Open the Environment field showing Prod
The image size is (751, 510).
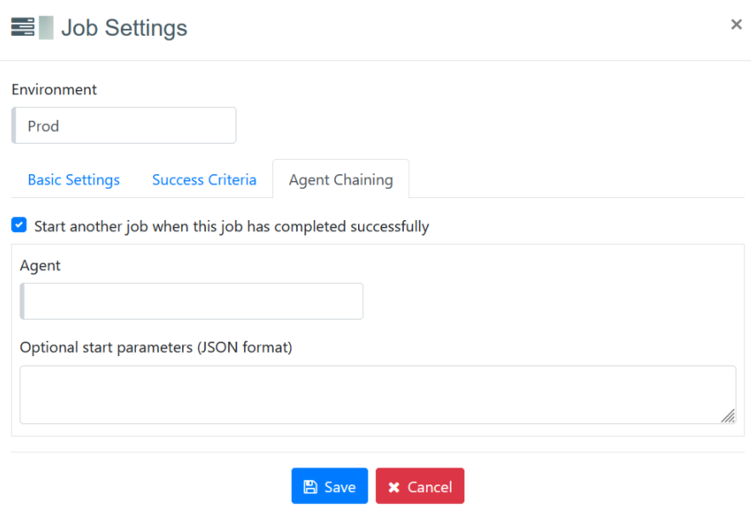(124, 126)
